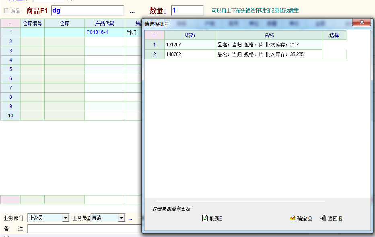Screen dimensions: 375x237
Task: Click the minus corner cell in batch grid
Action: (155, 35)
